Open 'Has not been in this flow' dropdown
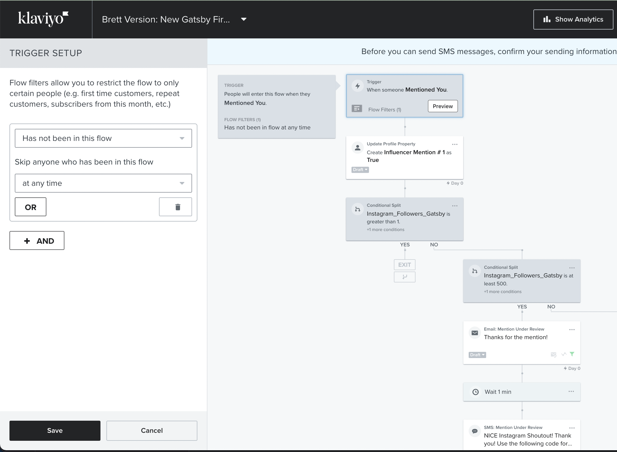Screen dimensions: 617x452 click(103, 138)
